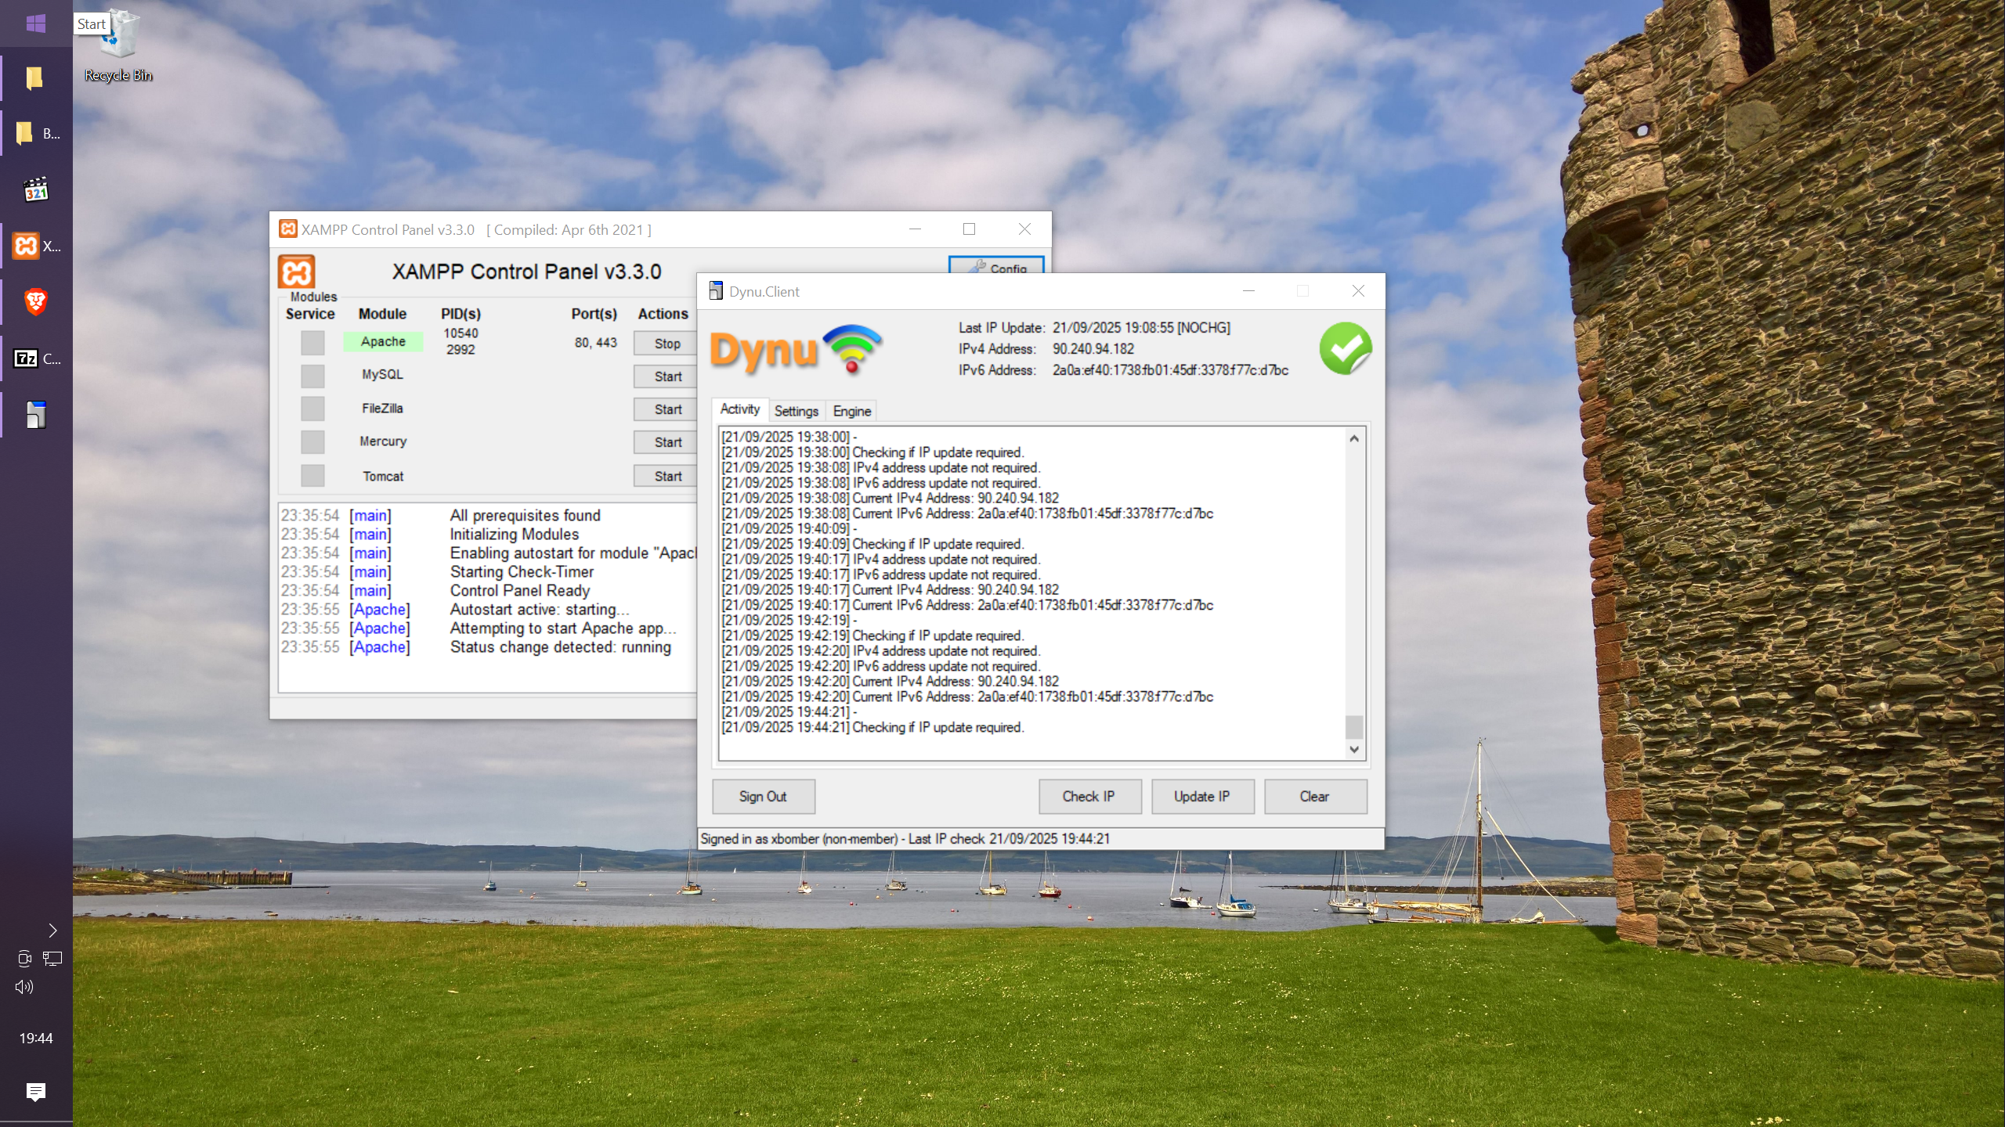Image resolution: width=2005 pixels, height=1127 pixels.
Task: Click the XAMPP log line 'Control Panel Ready'
Action: 520,591
